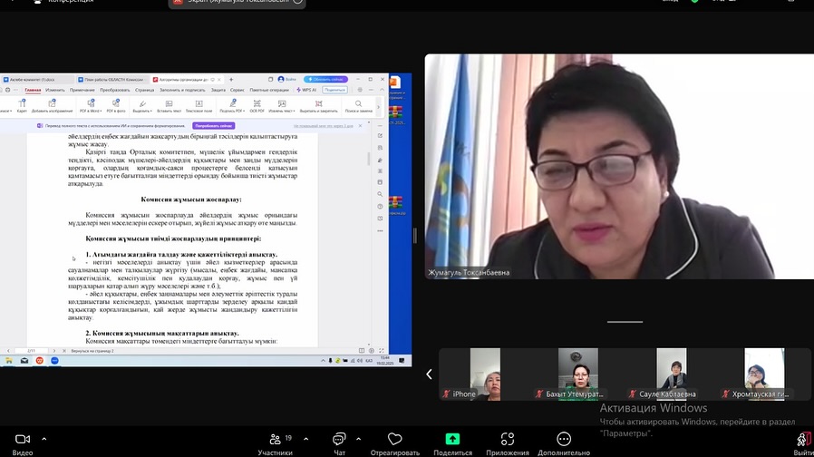Open the WPS AI assistant
Viewport: 814px width, 457px height.
point(306,90)
